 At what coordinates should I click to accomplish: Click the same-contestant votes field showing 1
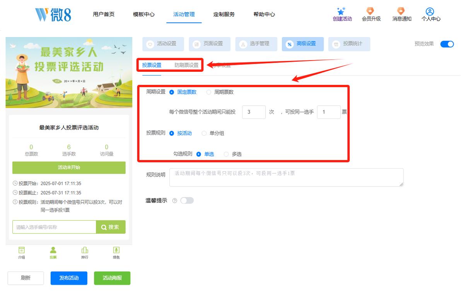329,112
